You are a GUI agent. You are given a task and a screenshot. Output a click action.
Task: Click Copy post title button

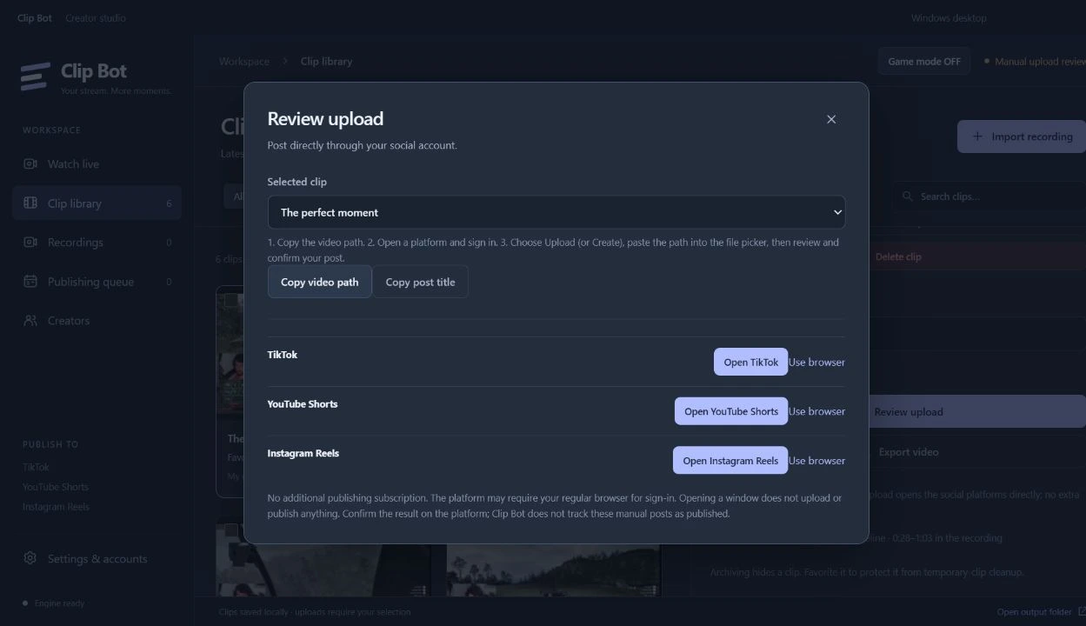420,282
